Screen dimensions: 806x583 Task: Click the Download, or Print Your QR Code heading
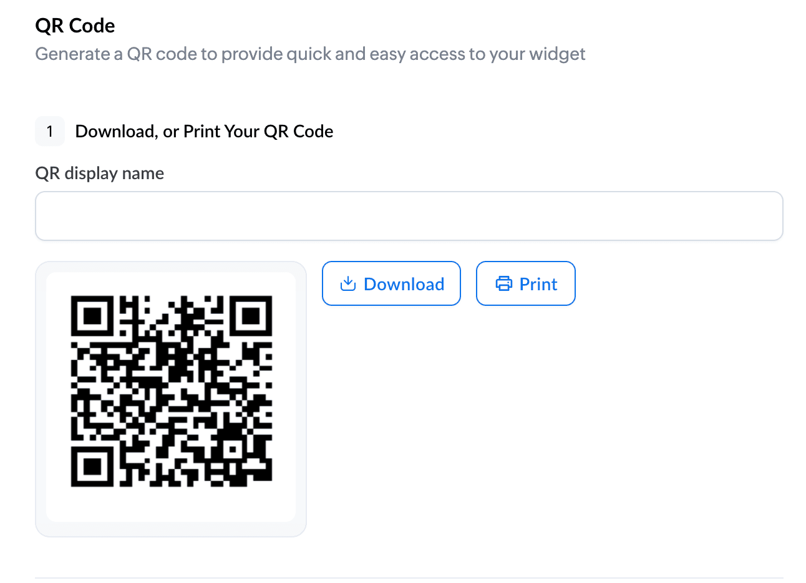[x=204, y=132]
